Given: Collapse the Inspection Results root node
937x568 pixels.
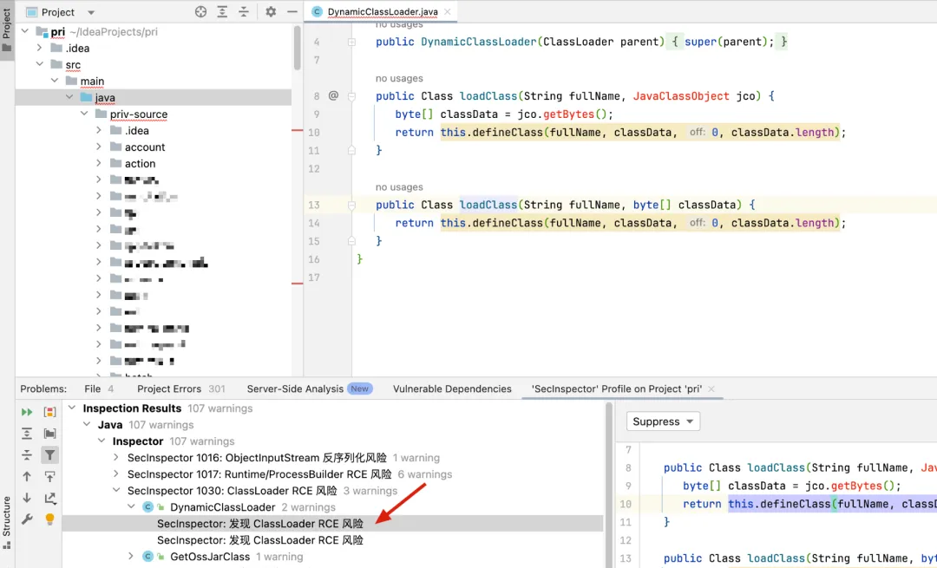Looking at the screenshot, I should pos(72,408).
